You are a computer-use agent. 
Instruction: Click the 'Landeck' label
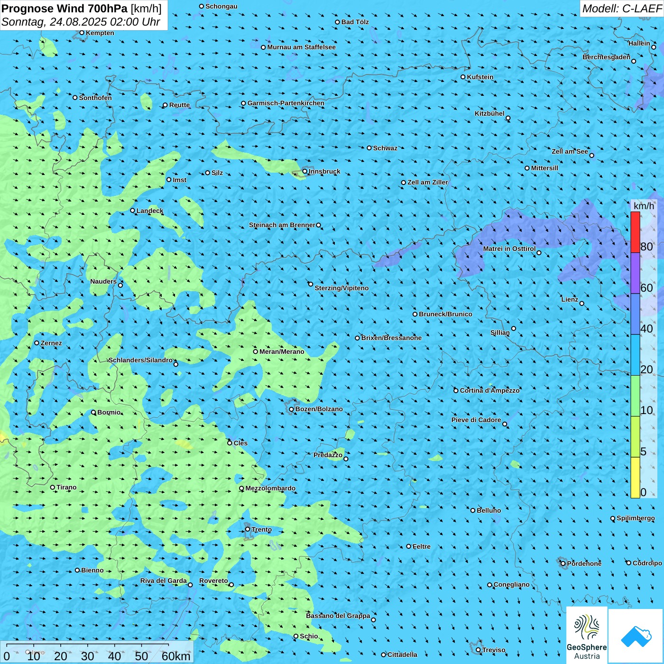coord(150,211)
